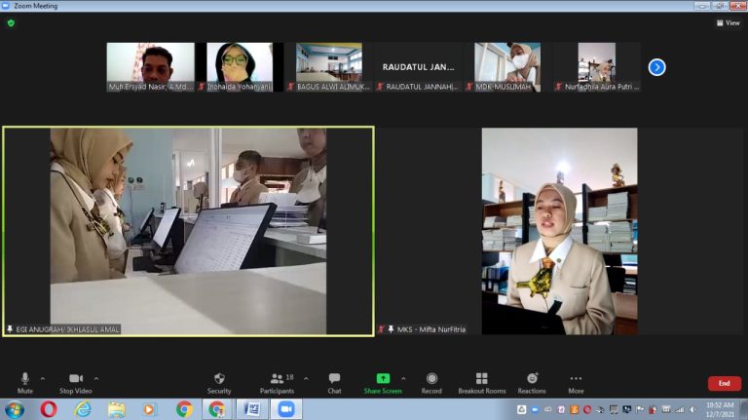Open Internet Explorer from taskbar
Image resolution: width=748 pixels, height=420 pixels.
pyautogui.click(x=83, y=409)
